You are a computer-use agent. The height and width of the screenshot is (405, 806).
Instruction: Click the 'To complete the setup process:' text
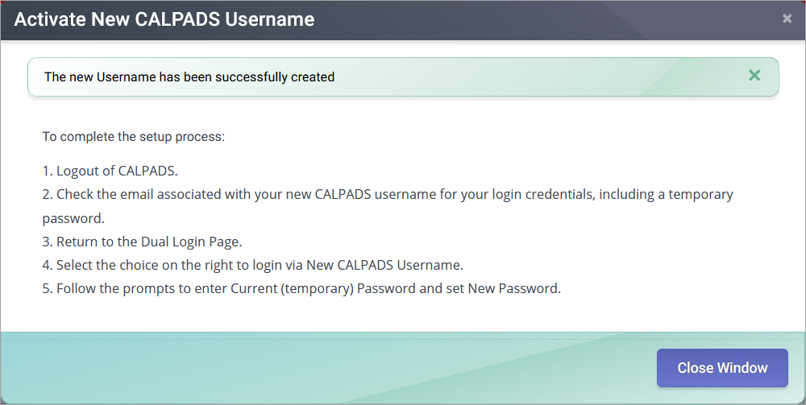[x=134, y=137]
